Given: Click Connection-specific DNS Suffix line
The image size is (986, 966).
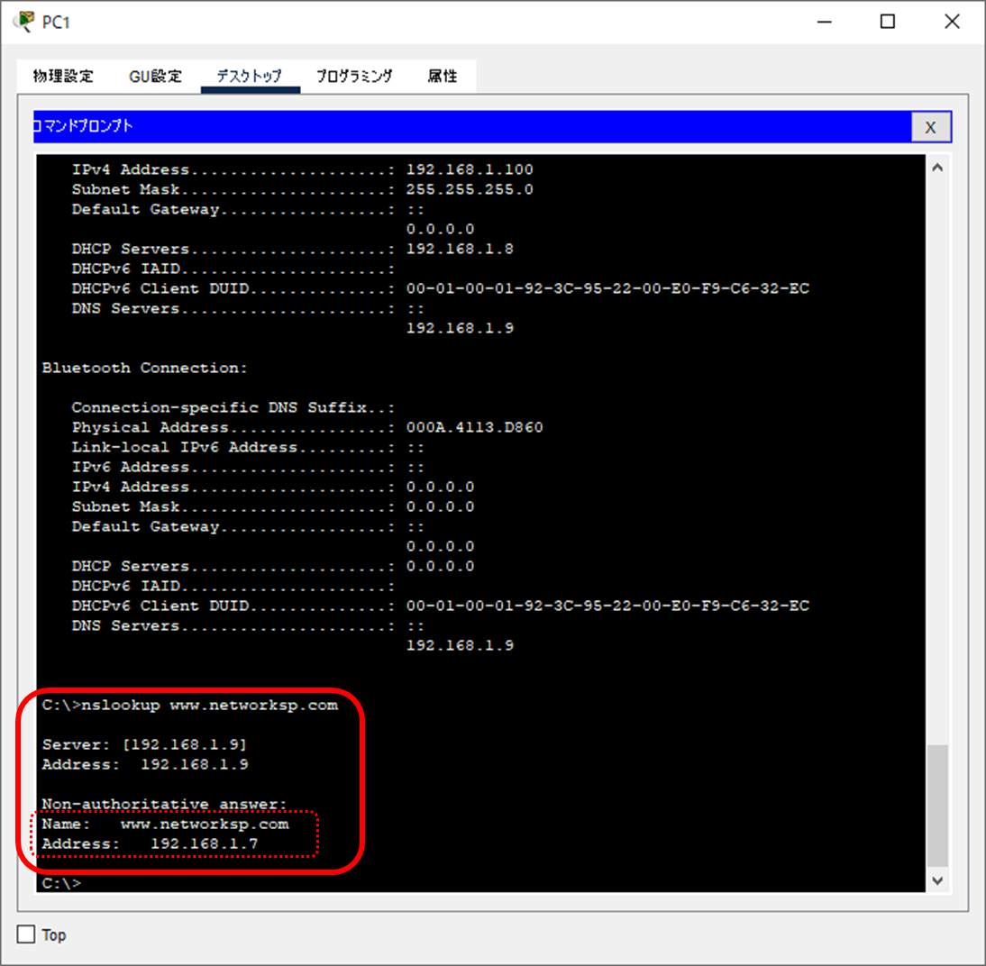Looking at the screenshot, I should tap(233, 407).
